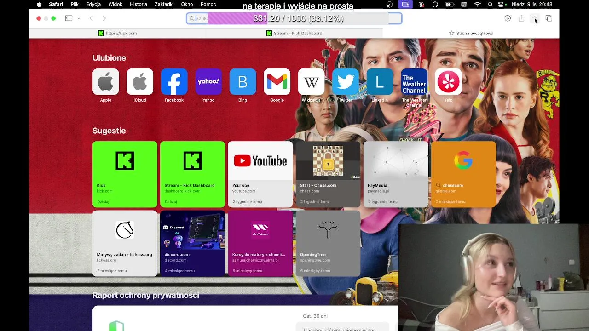Screen dimensions: 589x331
Task: Click screen sharing icon in menu bar
Action: [405, 5]
